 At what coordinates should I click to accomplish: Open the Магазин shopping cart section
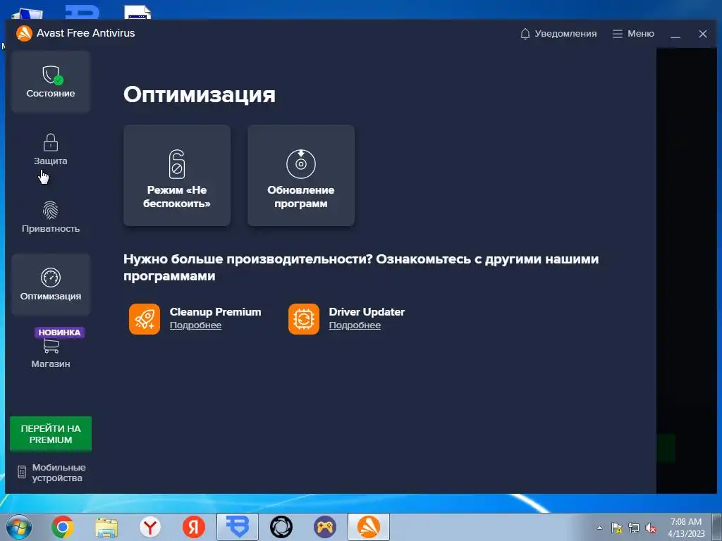(x=51, y=352)
